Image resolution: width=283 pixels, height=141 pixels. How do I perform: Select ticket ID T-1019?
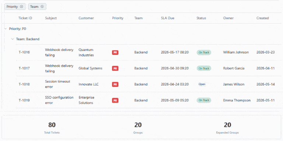pos(24,100)
